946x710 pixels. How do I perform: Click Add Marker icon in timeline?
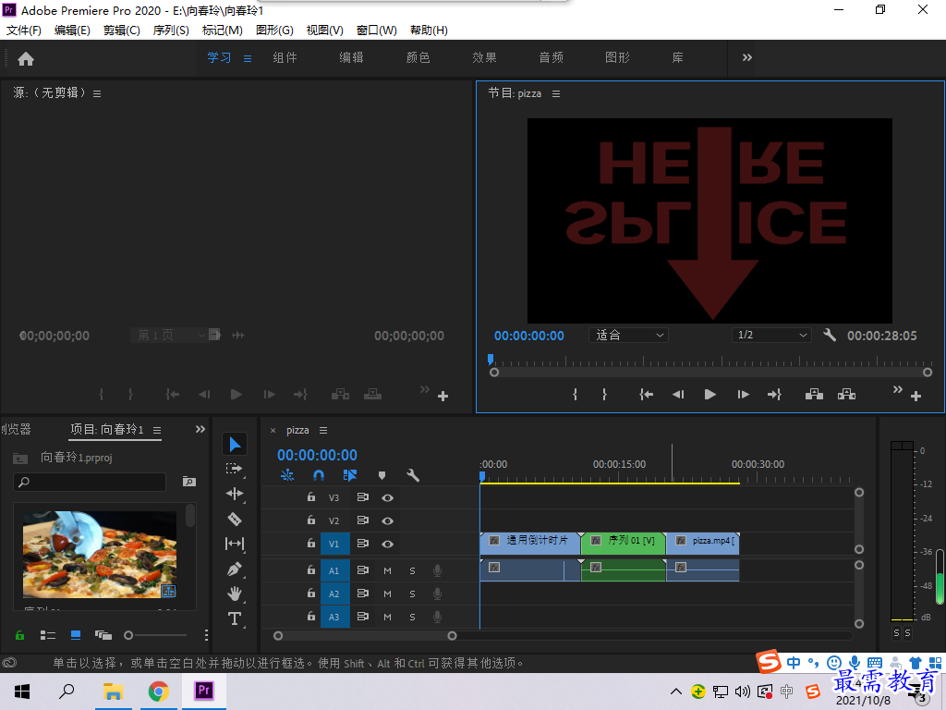pyautogui.click(x=382, y=476)
